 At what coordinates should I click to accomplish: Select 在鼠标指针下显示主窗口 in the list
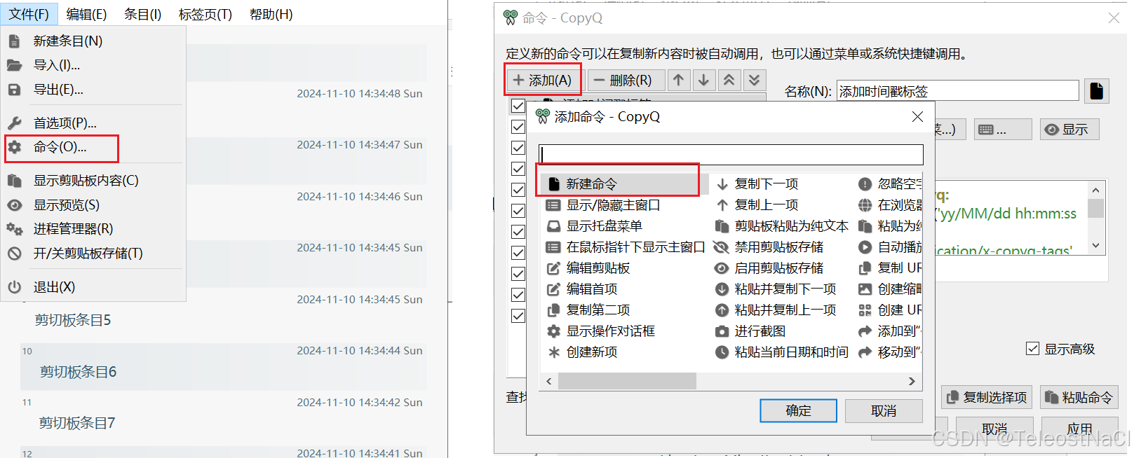tap(625, 247)
